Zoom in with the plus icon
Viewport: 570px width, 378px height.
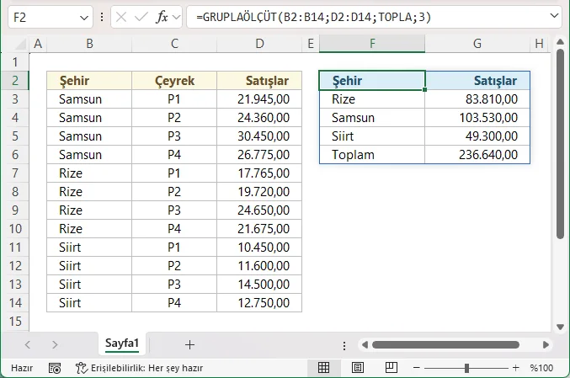[515, 368]
